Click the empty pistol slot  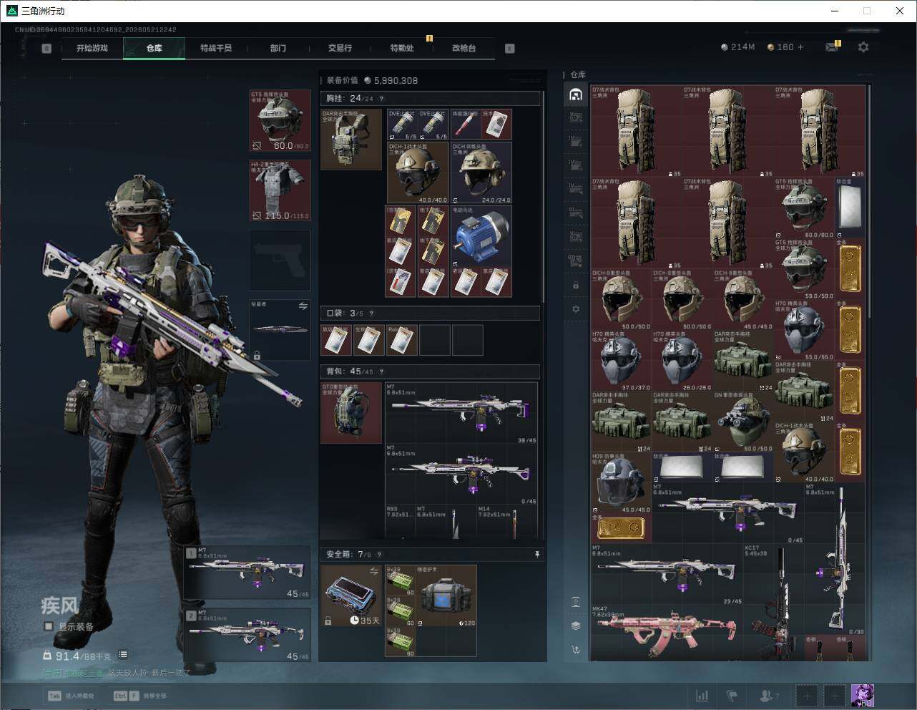280,260
